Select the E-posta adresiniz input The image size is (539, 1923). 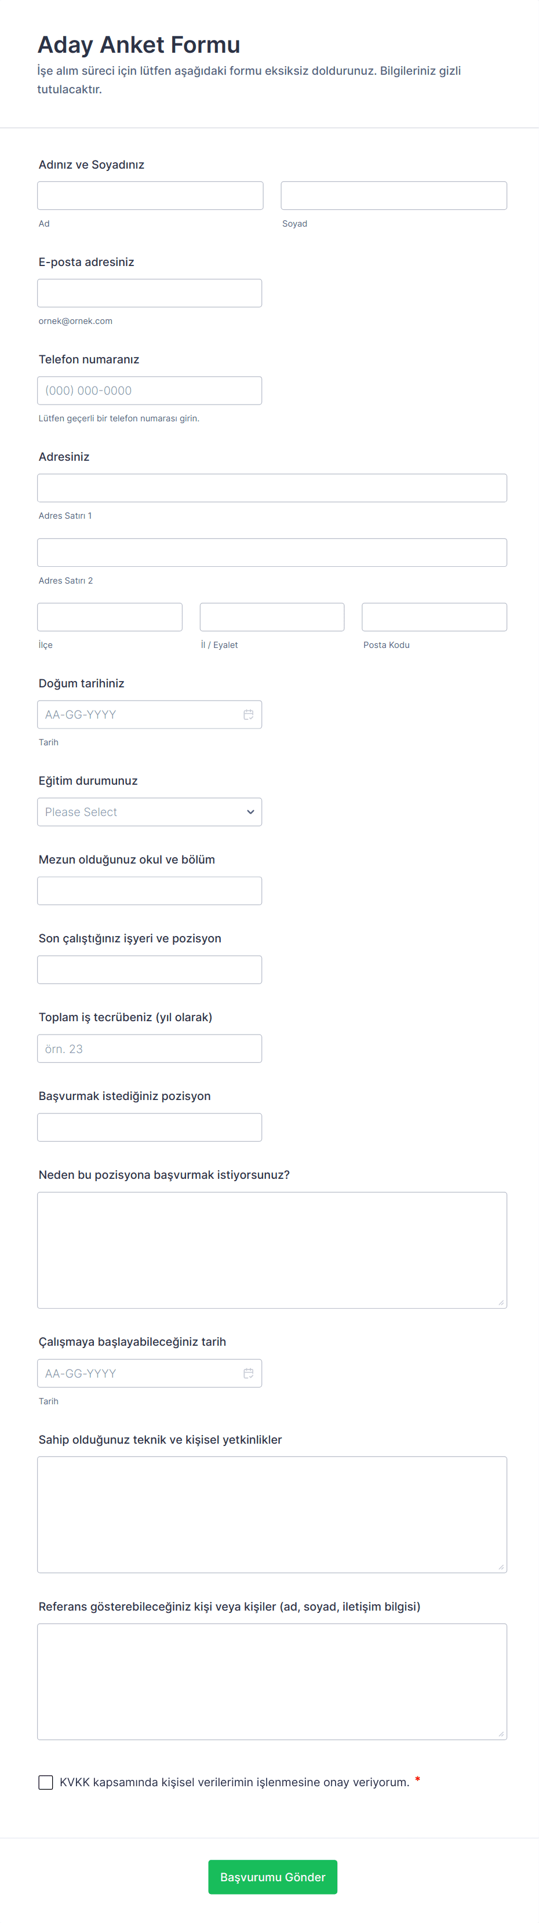(x=150, y=293)
